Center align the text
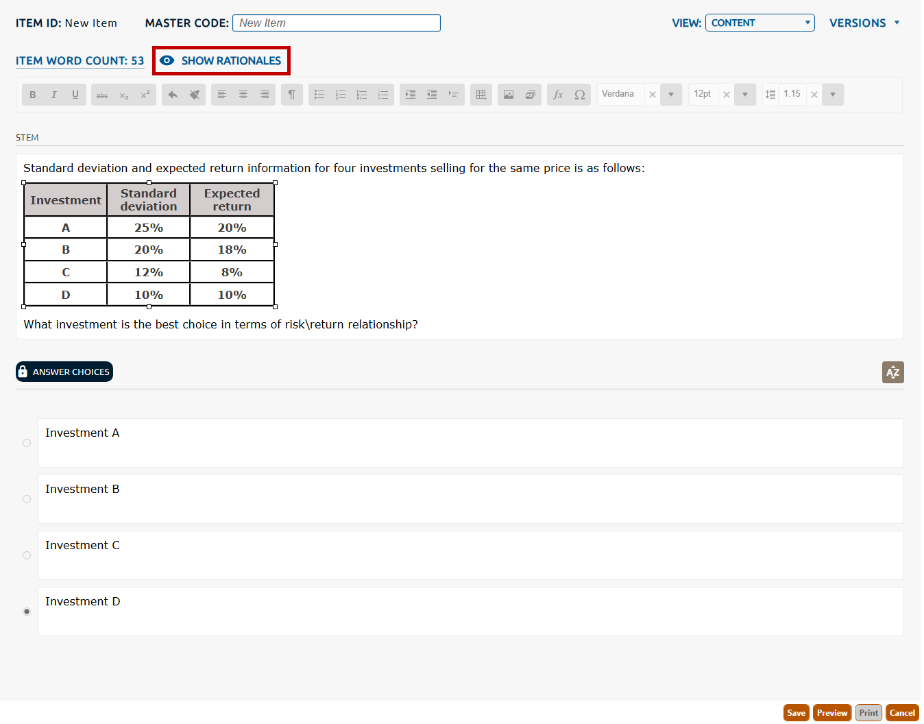Image resolution: width=924 pixels, height=724 pixels. coord(243,95)
